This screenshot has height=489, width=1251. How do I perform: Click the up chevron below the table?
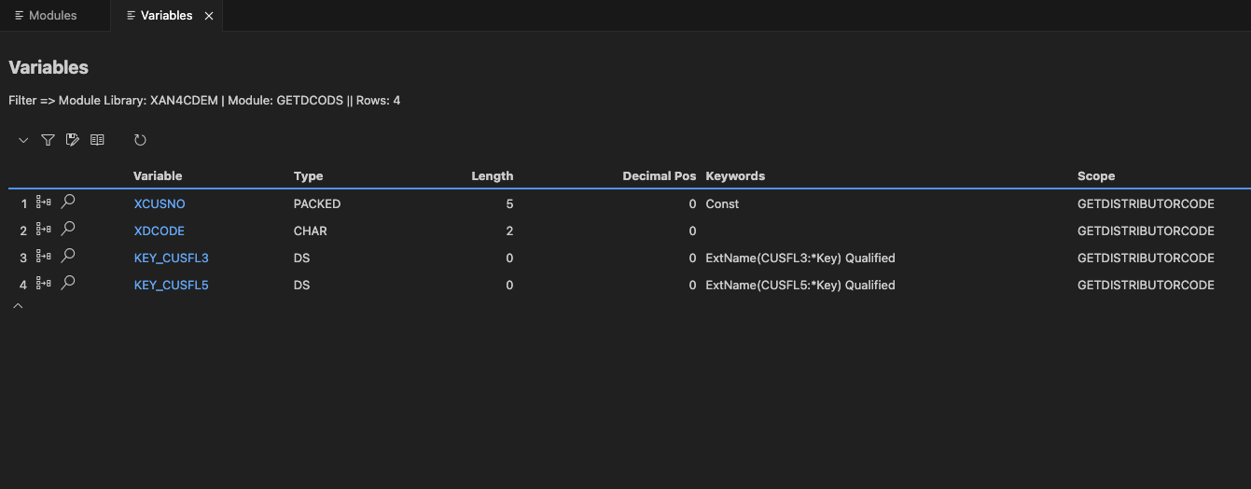(x=18, y=306)
